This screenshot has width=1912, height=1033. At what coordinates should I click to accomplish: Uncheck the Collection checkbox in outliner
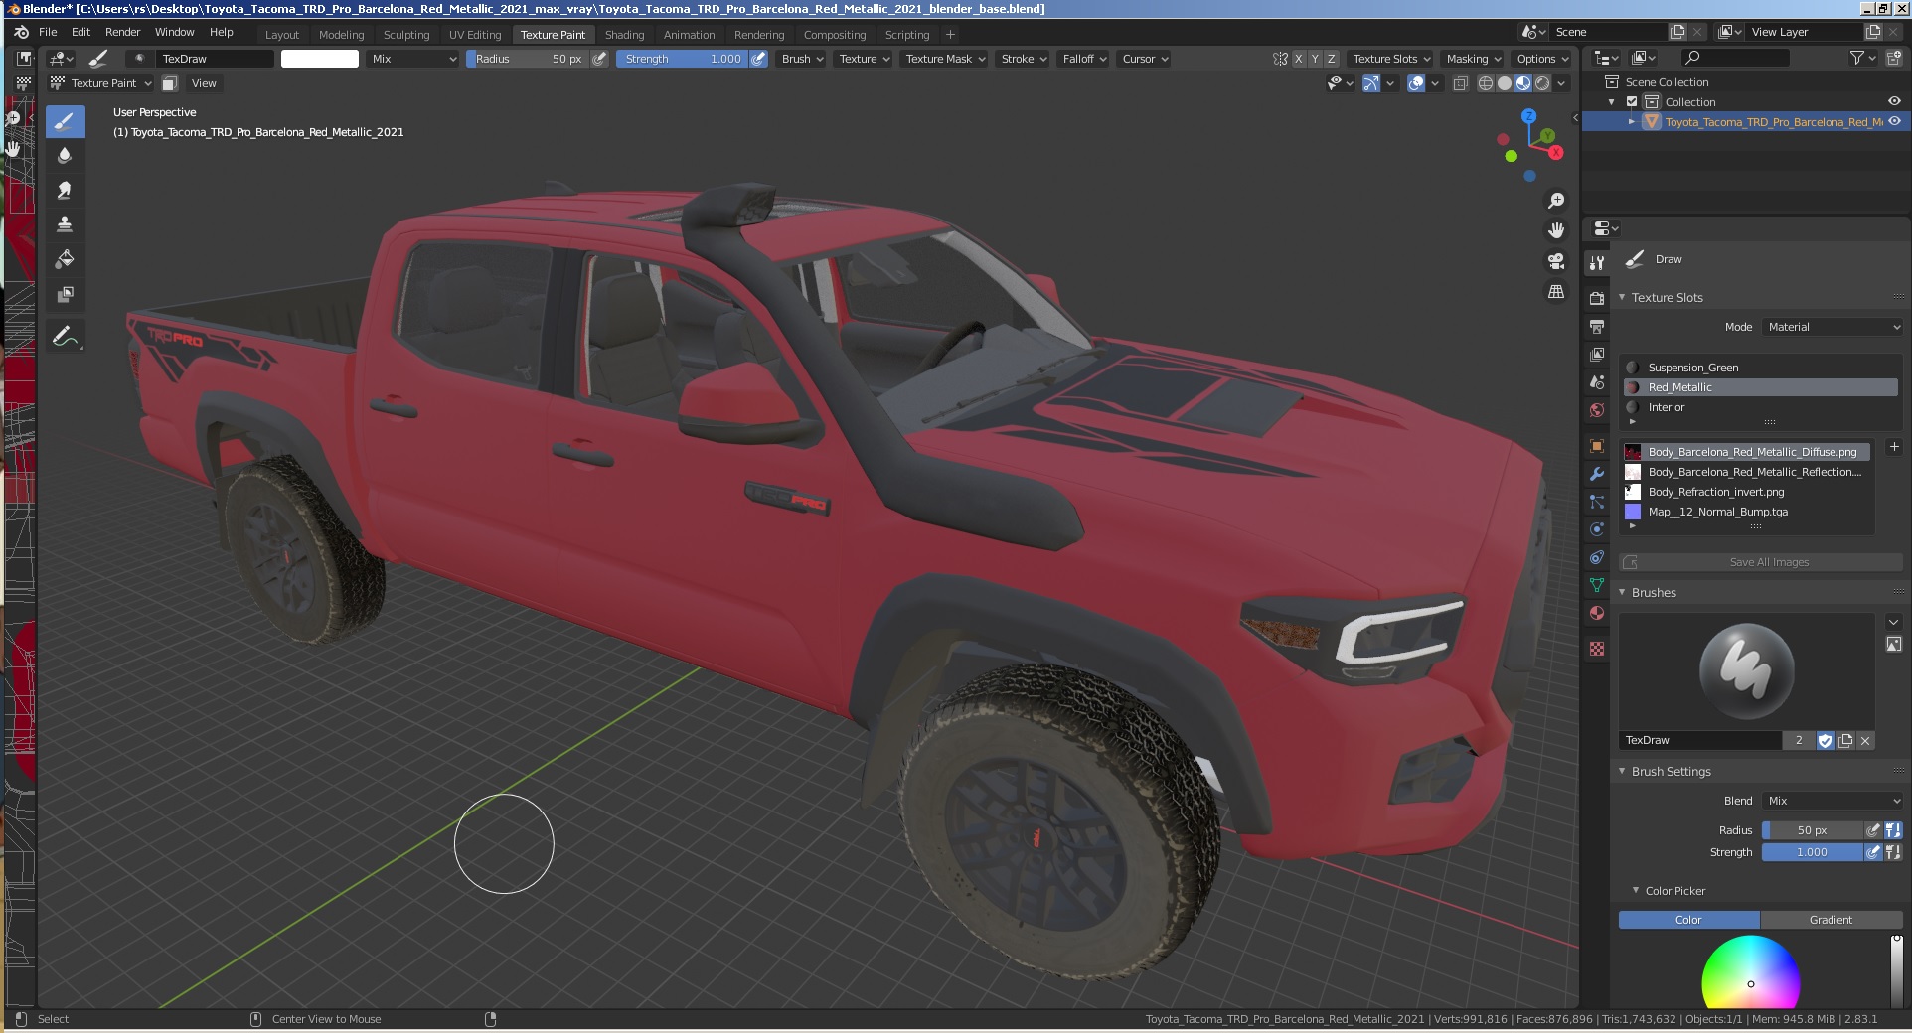[1632, 101]
